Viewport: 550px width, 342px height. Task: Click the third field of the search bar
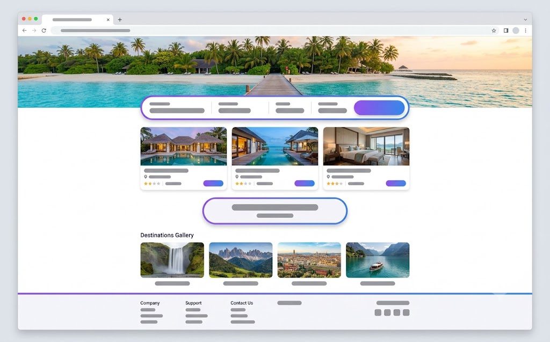point(290,108)
